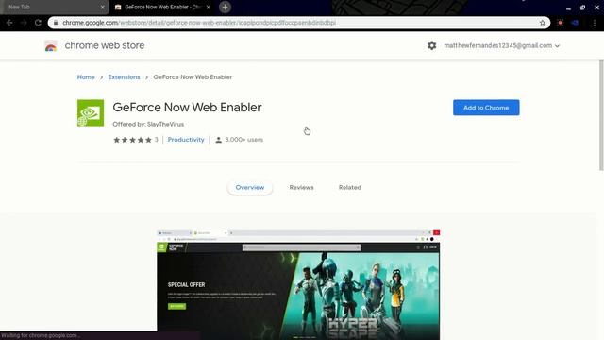Click the GeForce Now Web Enabler title
The width and height of the screenshot is (604, 340).
(187, 108)
